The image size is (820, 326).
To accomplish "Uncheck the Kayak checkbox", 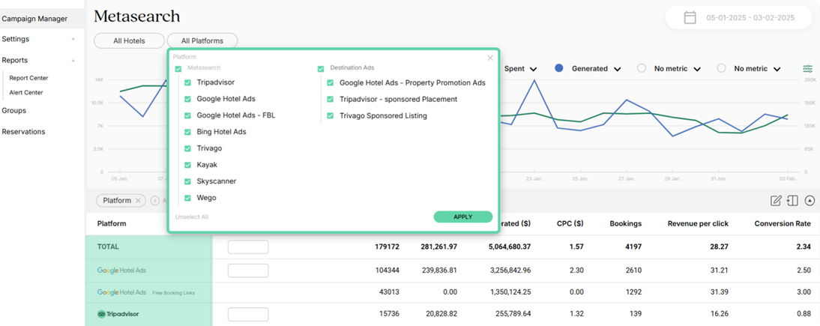I will click(187, 165).
